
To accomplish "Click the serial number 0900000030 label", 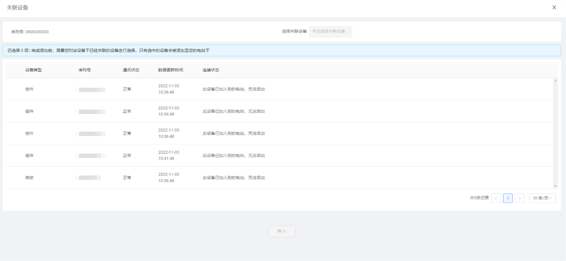I will (30, 32).
